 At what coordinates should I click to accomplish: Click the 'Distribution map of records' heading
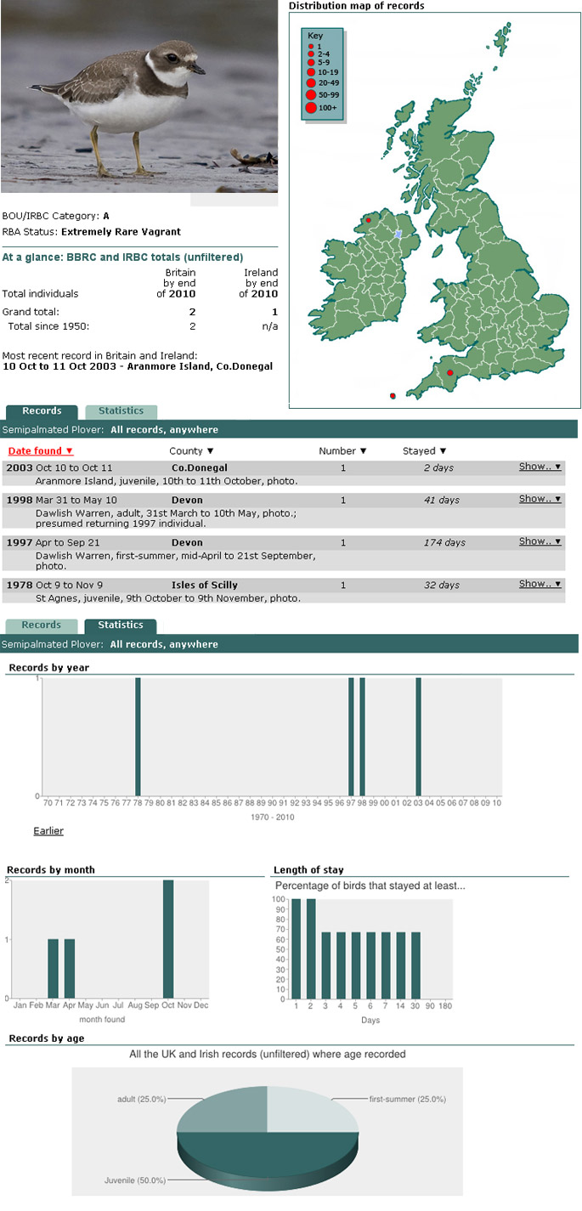(x=357, y=6)
